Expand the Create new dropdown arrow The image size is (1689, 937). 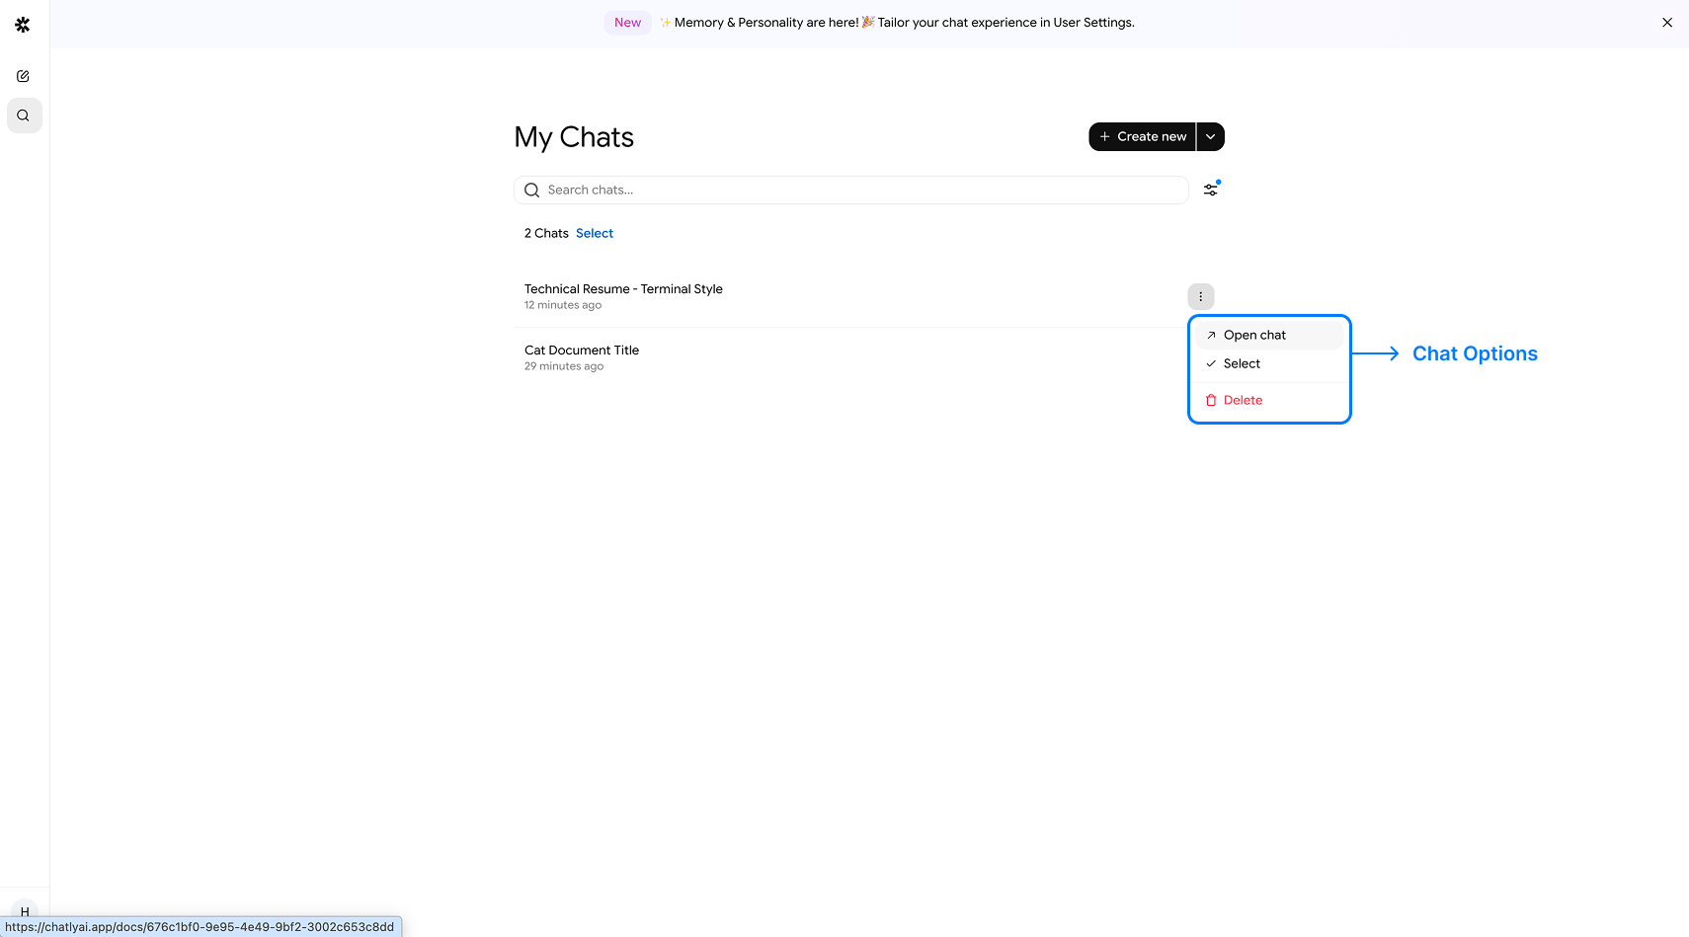[x=1210, y=137]
